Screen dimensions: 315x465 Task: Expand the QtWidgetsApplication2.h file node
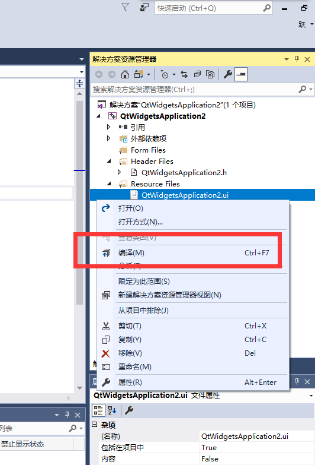[x=119, y=172]
